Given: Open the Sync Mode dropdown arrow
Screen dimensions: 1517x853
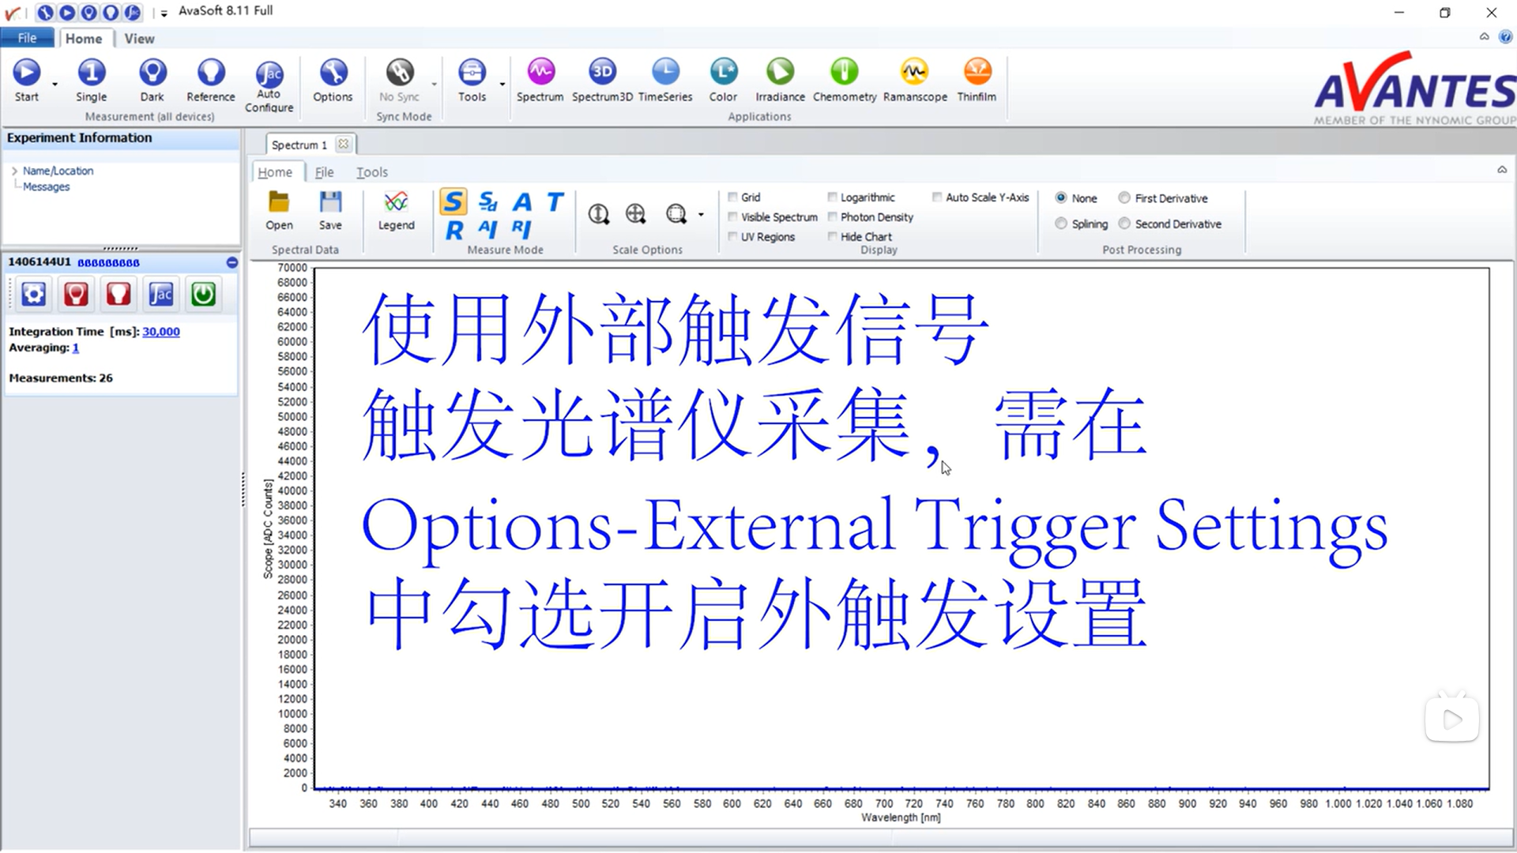Looking at the screenshot, I should (x=433, y=85).
